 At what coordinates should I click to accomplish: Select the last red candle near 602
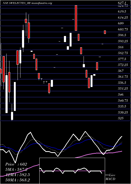pos(105,32)
